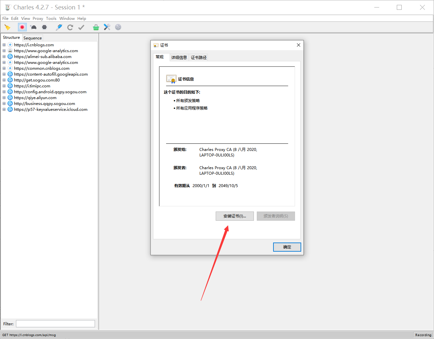Image resolution: width=434 pixels, height=339 pixels.
Task: Toggle the red Record button in toolbar
Action: (x=22, y=27)
